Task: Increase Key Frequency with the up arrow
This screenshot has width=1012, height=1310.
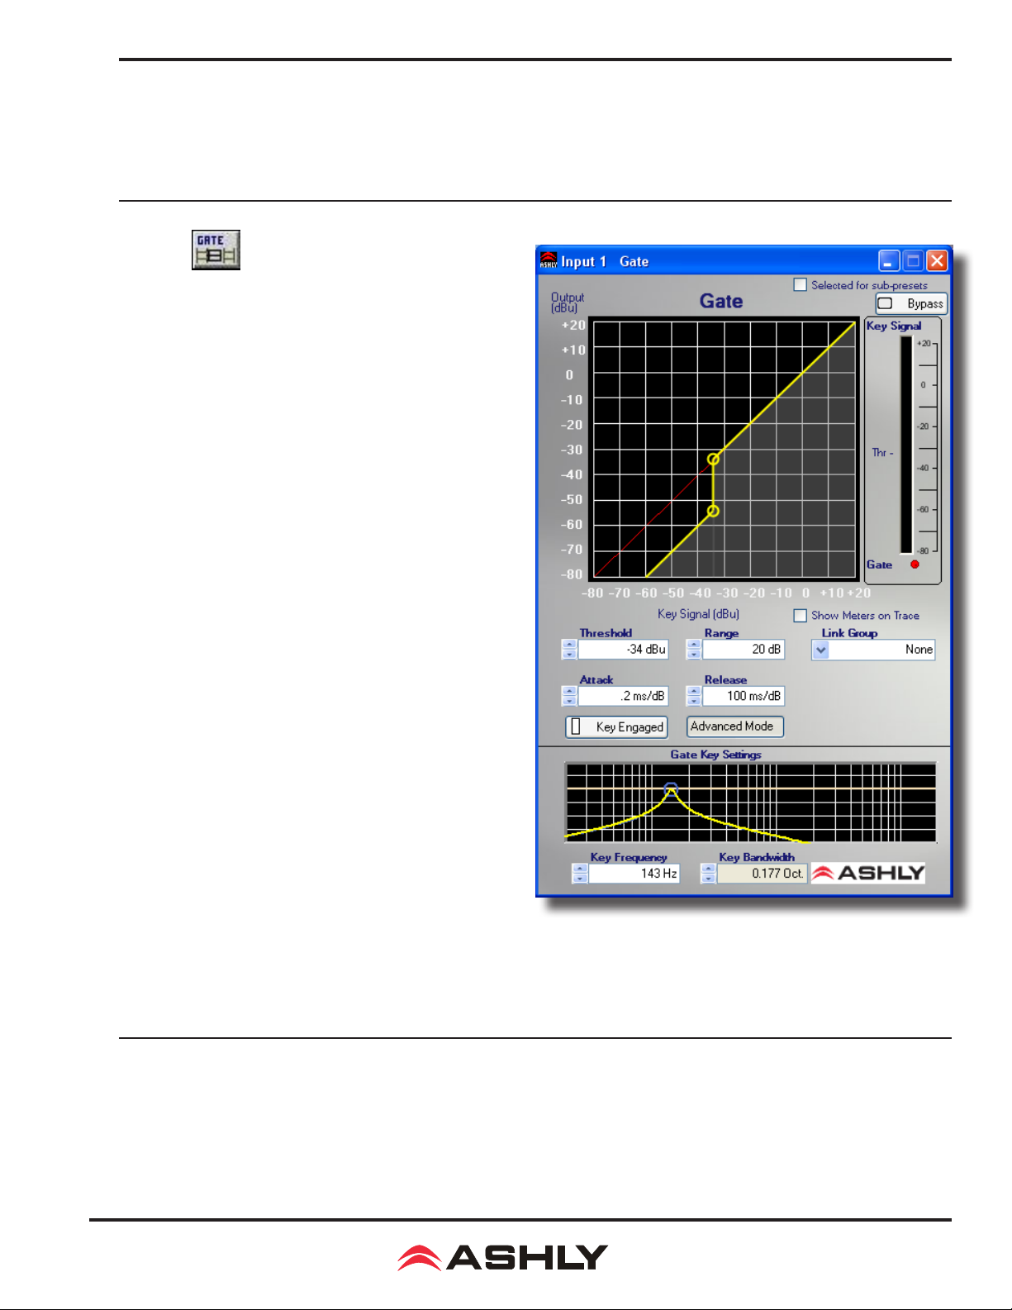Action: [x=580, y=869]
